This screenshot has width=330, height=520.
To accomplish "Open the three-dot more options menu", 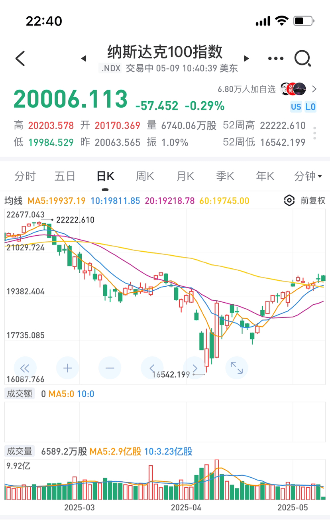I will (x=276, y=59).
